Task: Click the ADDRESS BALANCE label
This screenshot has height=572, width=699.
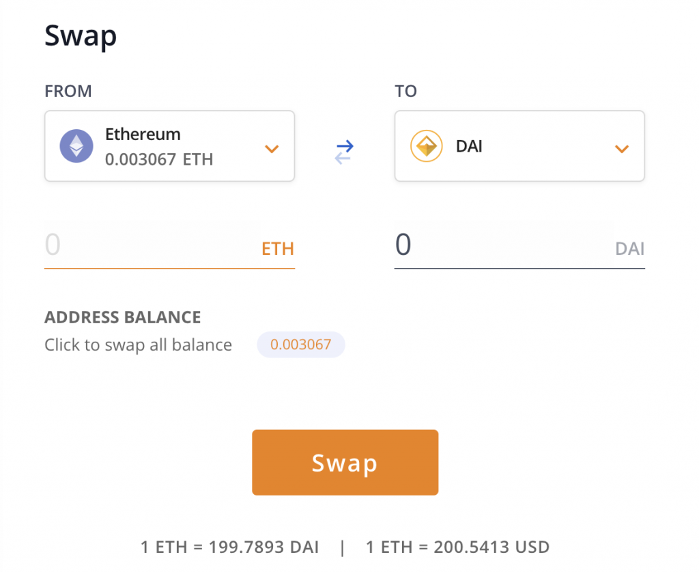Action: coord(123,317)
